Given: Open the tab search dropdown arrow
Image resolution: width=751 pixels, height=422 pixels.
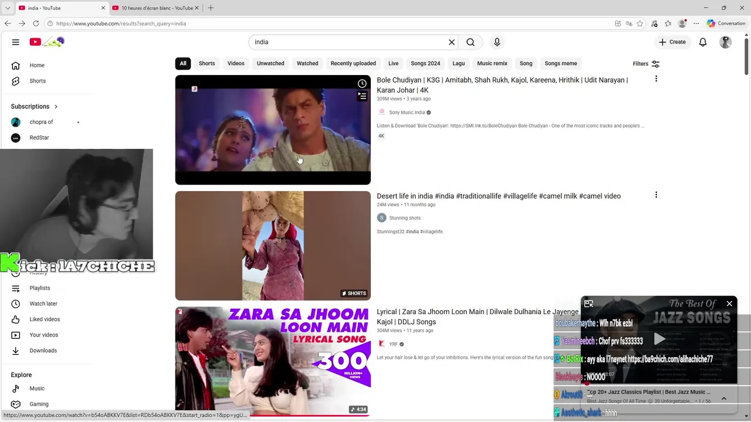Looking at the screenshot, I should coord(8,8).
